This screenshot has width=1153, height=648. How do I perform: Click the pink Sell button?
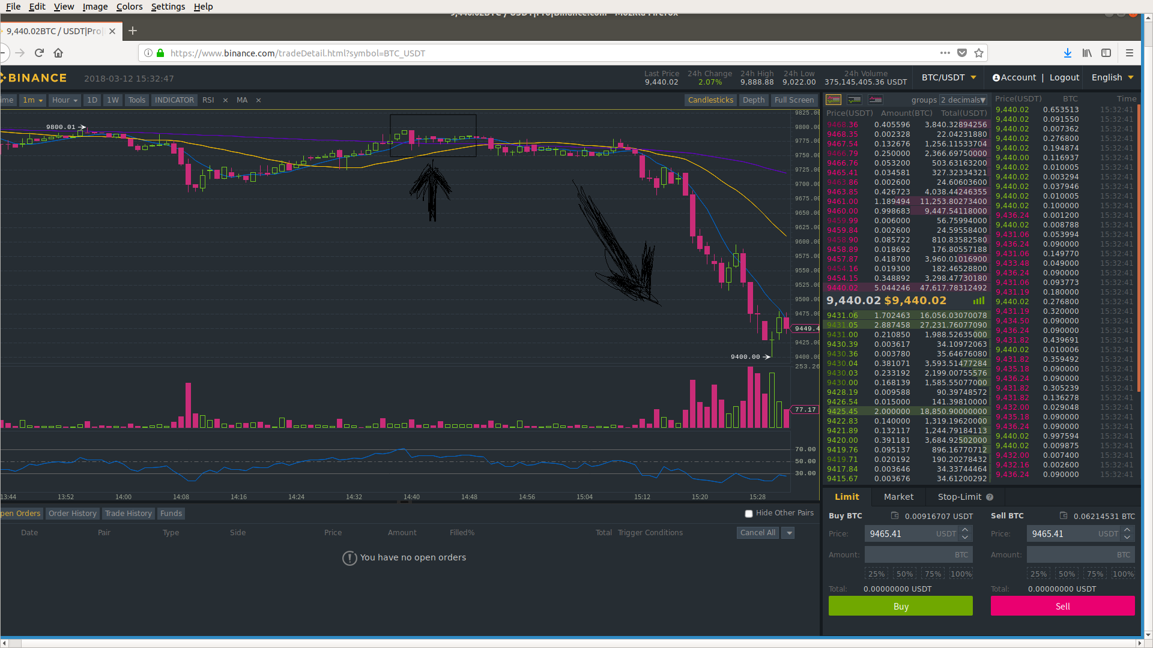(x=1063, y=606)
